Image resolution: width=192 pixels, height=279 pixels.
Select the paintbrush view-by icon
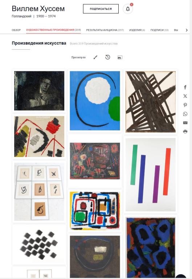tap(95, 57)
